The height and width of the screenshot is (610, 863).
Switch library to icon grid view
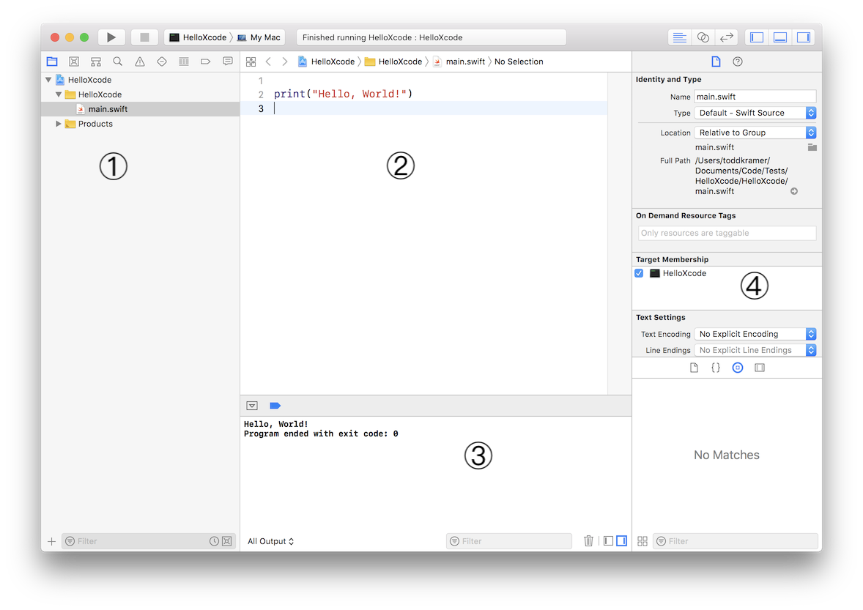[642, 541]
